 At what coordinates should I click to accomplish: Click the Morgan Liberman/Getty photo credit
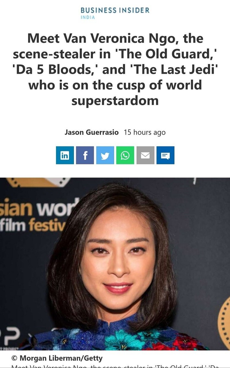click(57, 358)
